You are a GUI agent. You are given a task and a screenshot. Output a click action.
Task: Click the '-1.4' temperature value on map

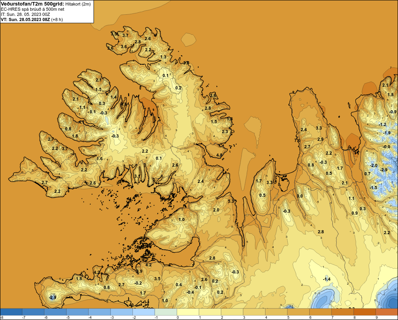(x=327, y=279)
